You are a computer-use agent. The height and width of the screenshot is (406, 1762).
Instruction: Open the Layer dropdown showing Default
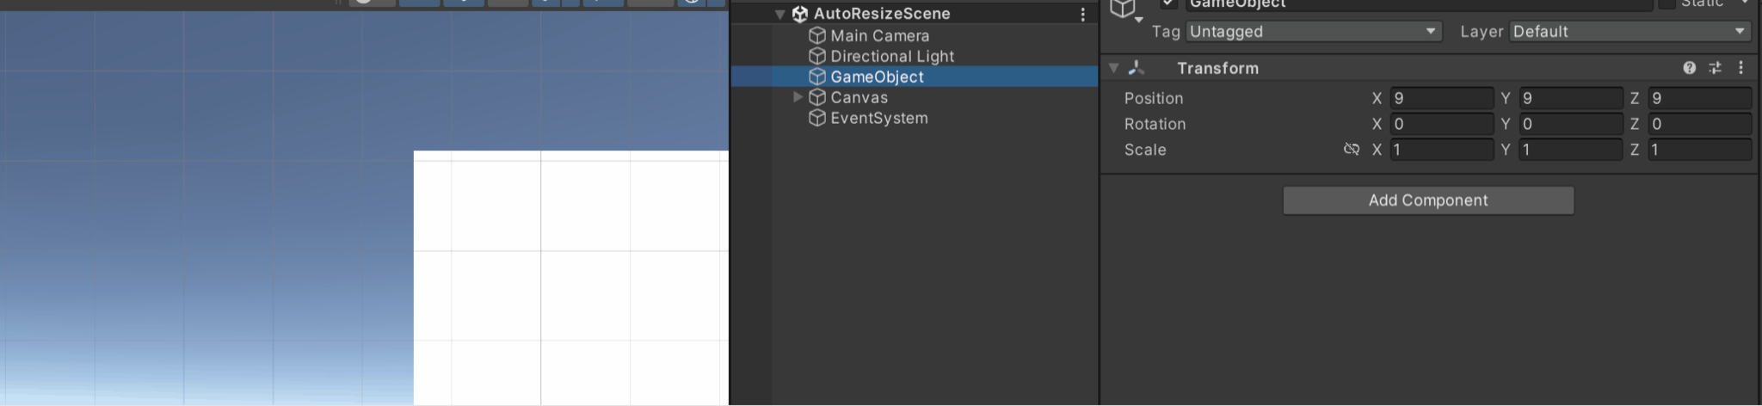(x=1630, y=32)
